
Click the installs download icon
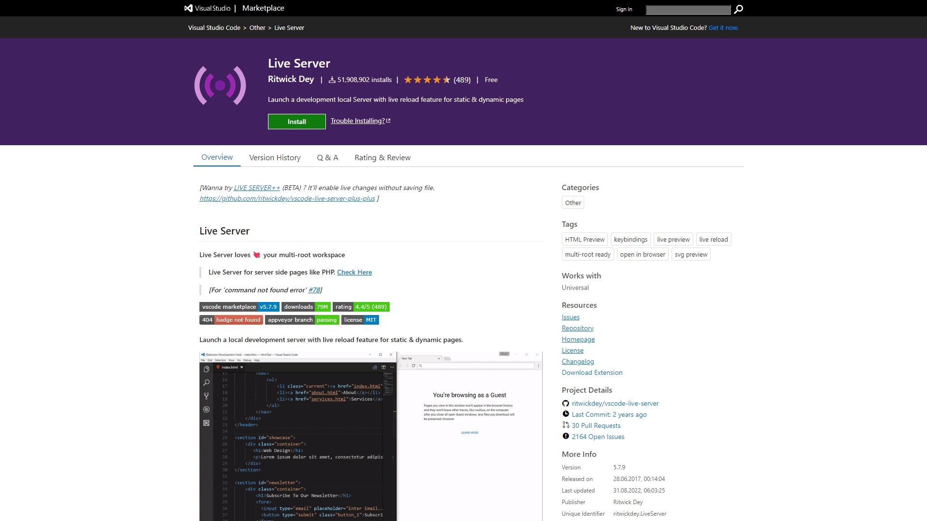coord(332,80)
